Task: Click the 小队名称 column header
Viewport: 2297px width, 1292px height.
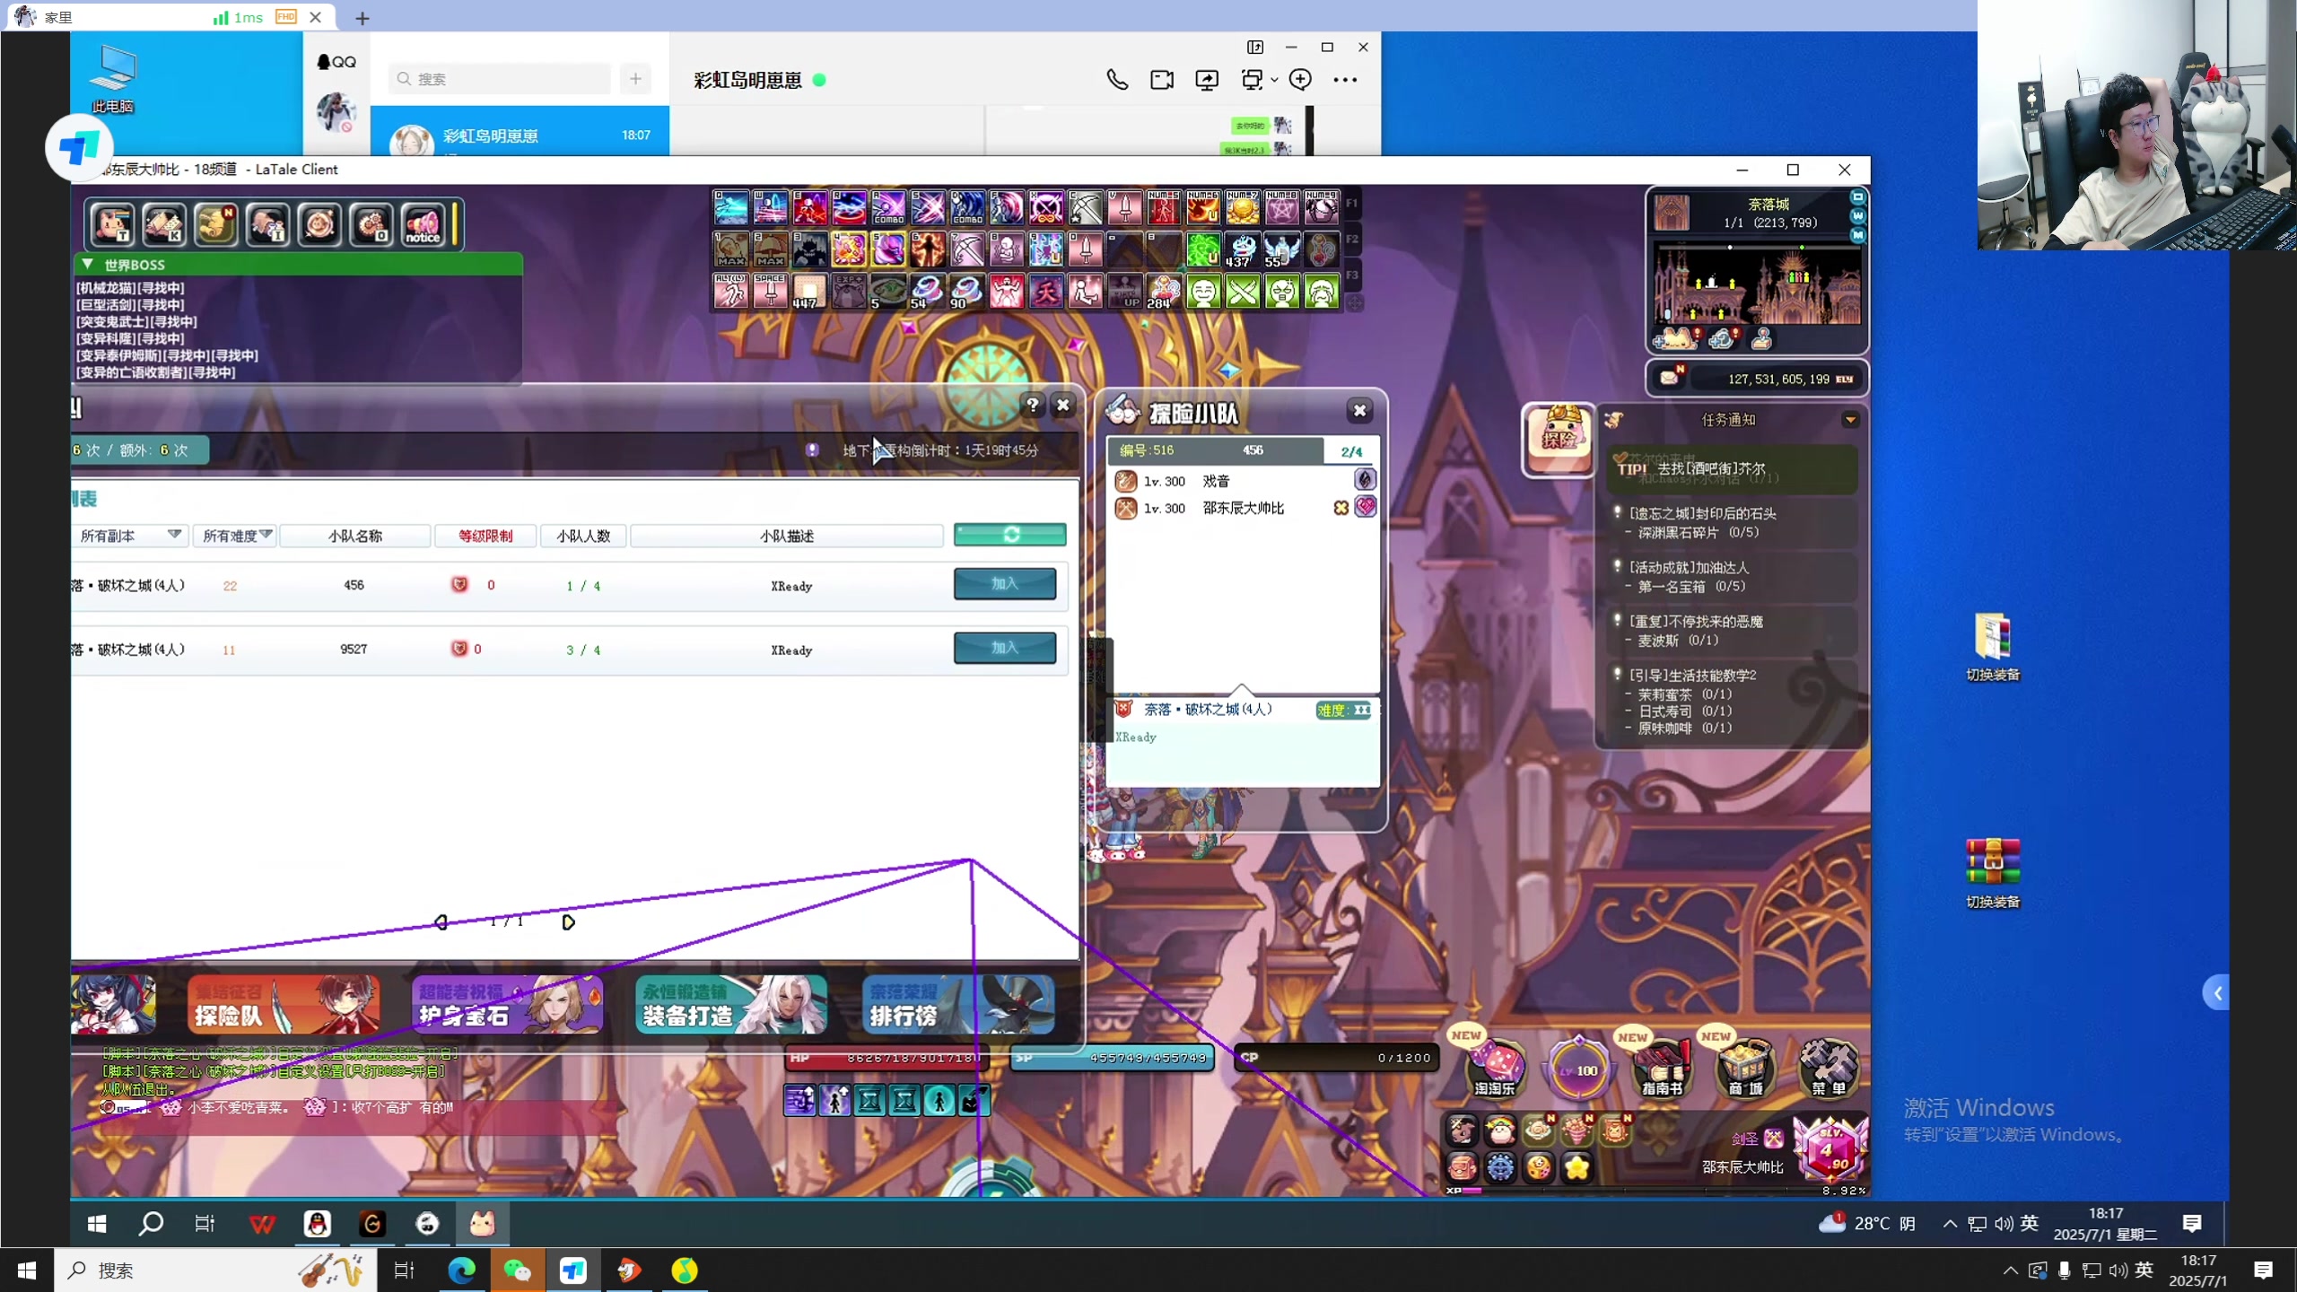Action: pyautogui.click(x=355, y=536)
